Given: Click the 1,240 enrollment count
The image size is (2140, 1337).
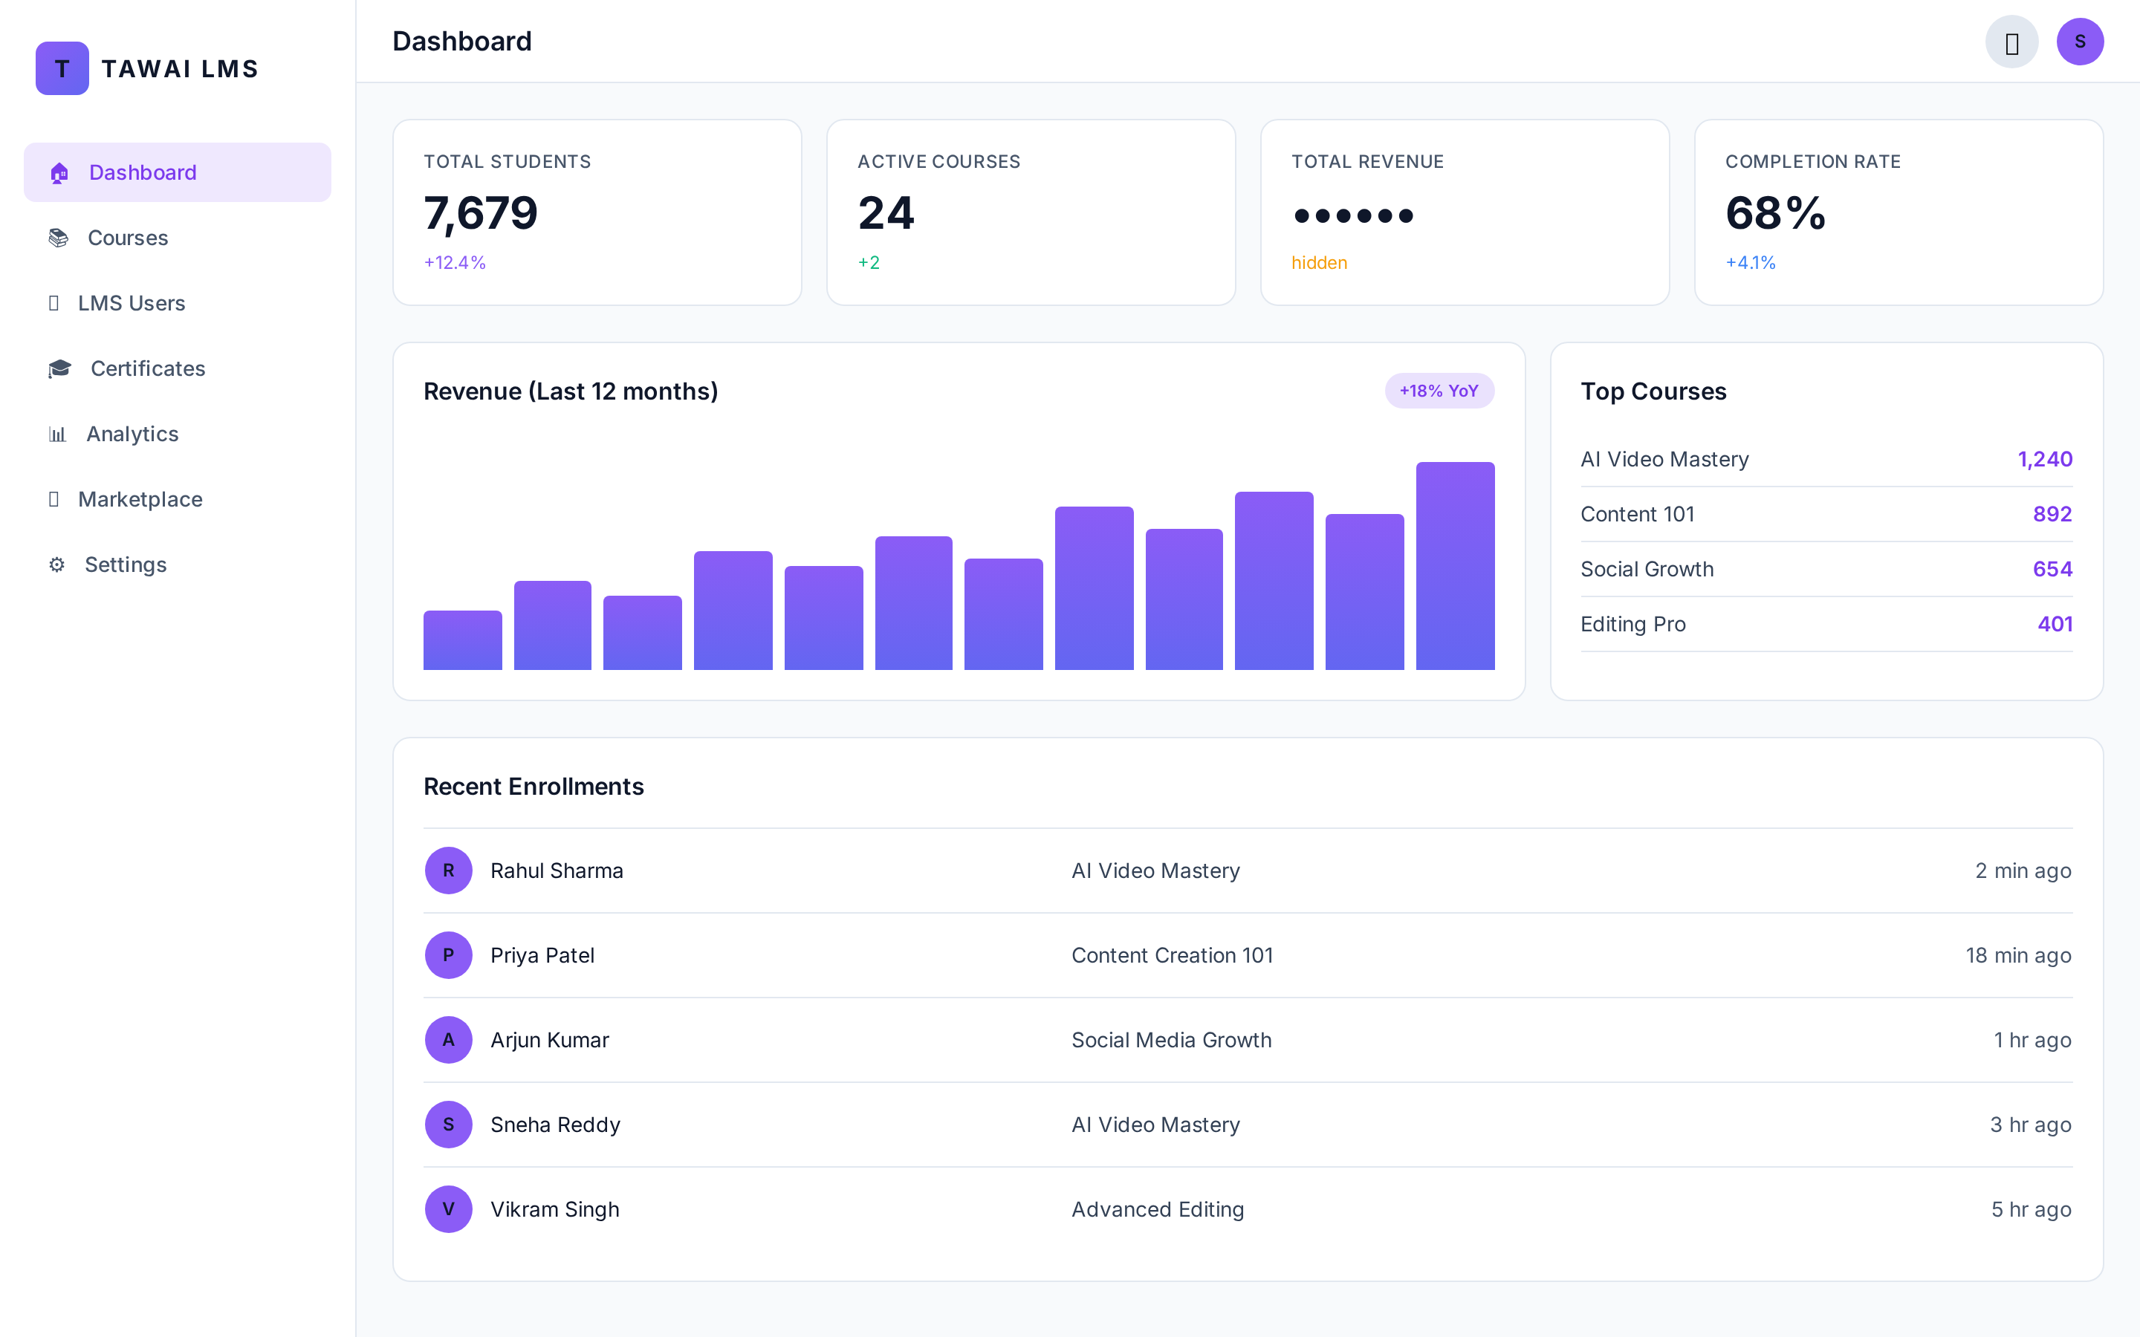Looking at the screenshot, I should click(x=2044, y=459).
